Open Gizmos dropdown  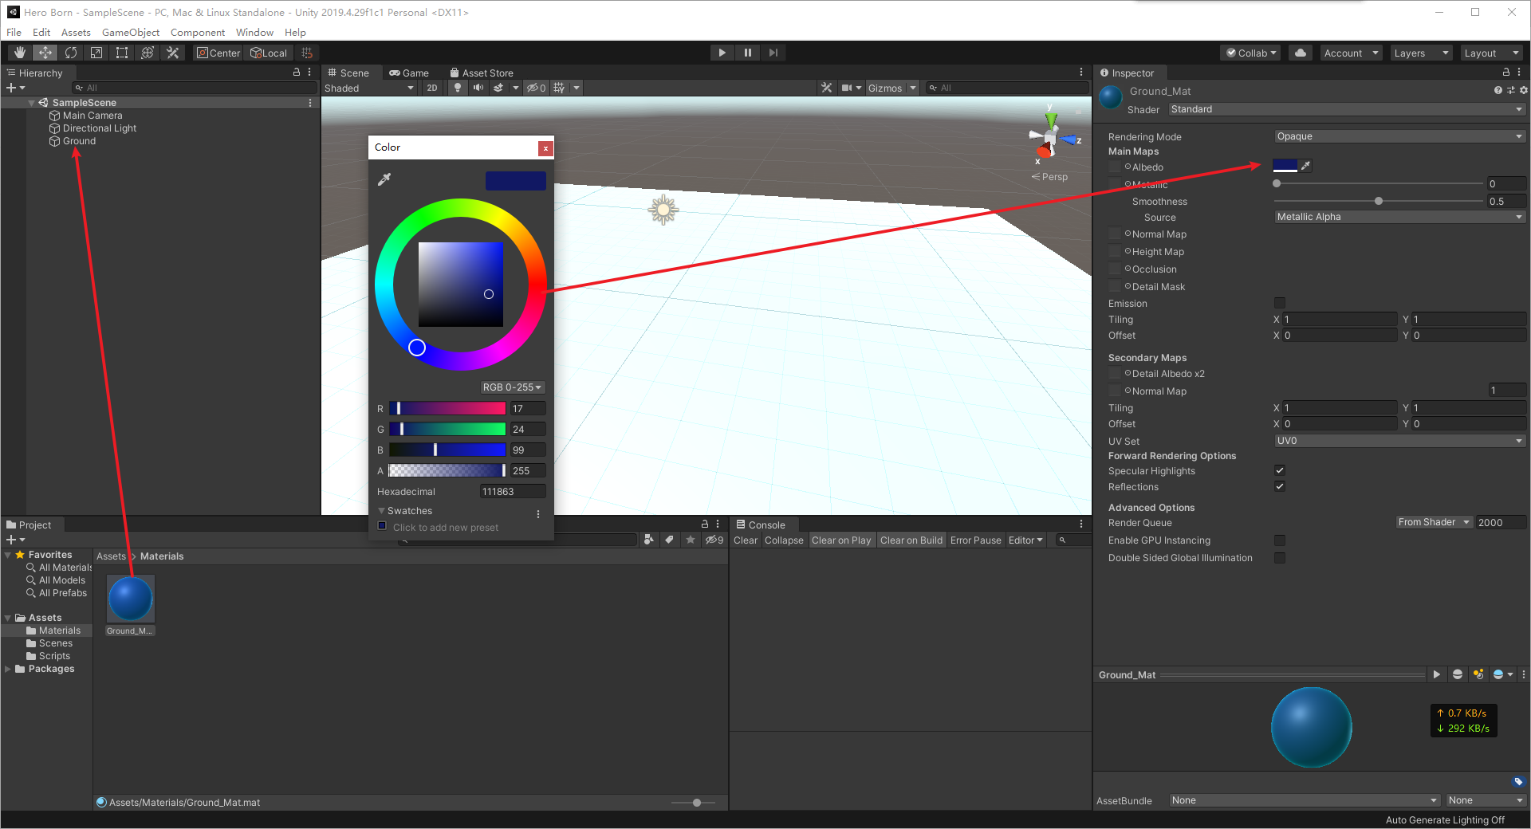click(x=891, y=88)
